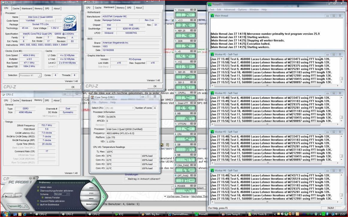Image resolution: width=348 pixels, height=217 pixels.
Task: Open Prime95 Options menu
Action: click(x=242, y=10)
